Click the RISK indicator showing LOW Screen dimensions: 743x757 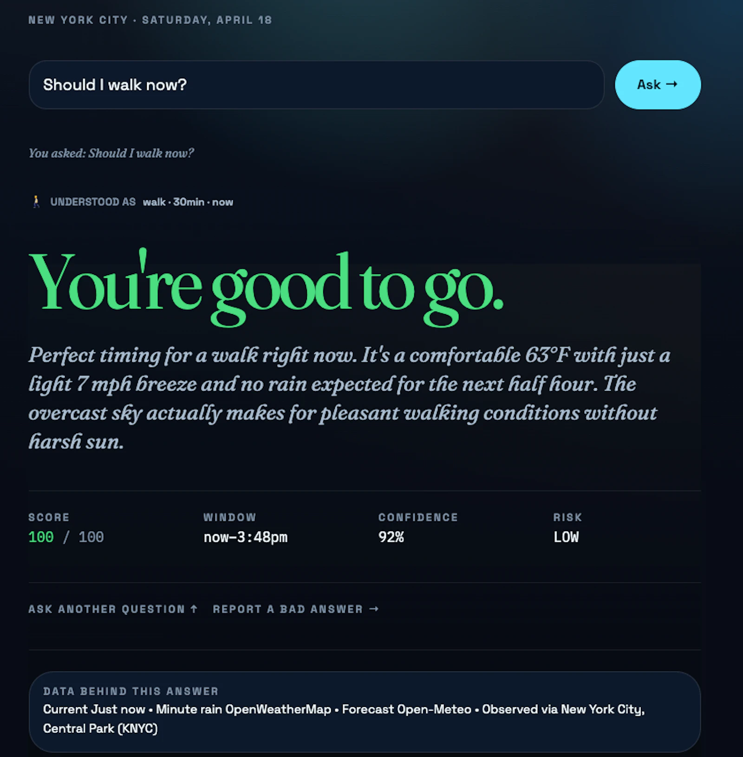(566, 537)
